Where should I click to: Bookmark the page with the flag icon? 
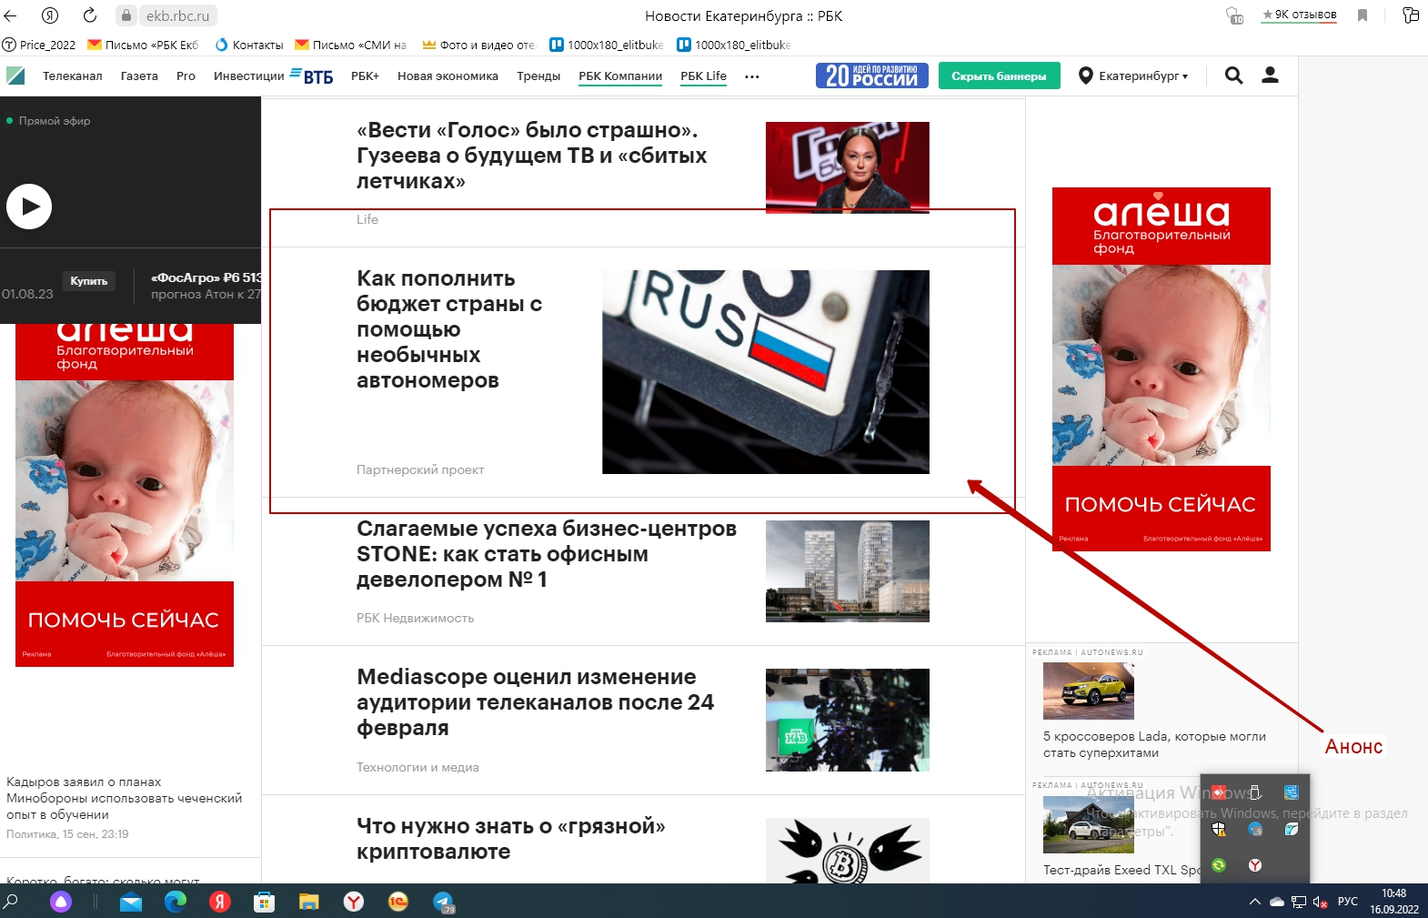click(1362, 15)
